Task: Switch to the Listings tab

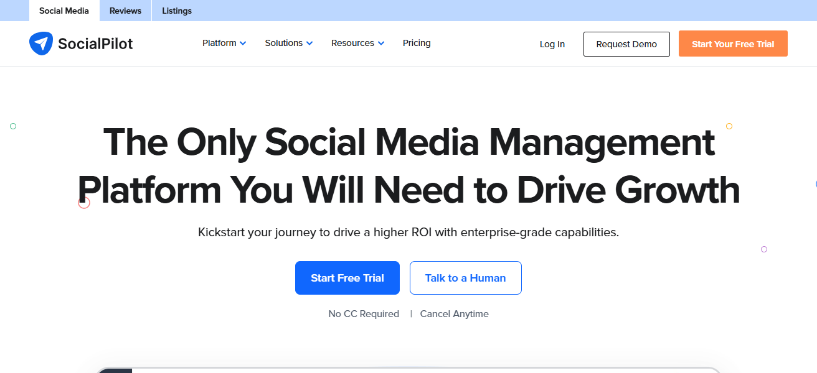Action: [176, 11]
